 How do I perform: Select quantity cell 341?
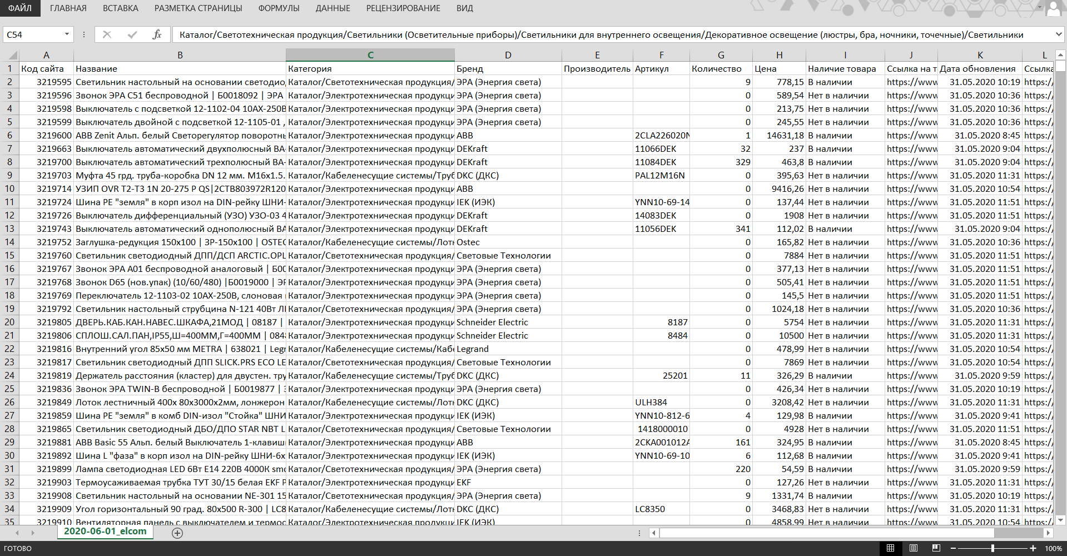point(721,229)
